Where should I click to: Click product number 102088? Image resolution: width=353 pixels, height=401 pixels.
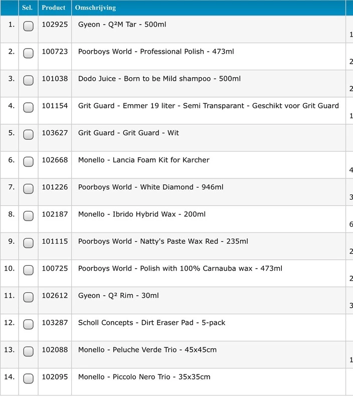(55, 349)
